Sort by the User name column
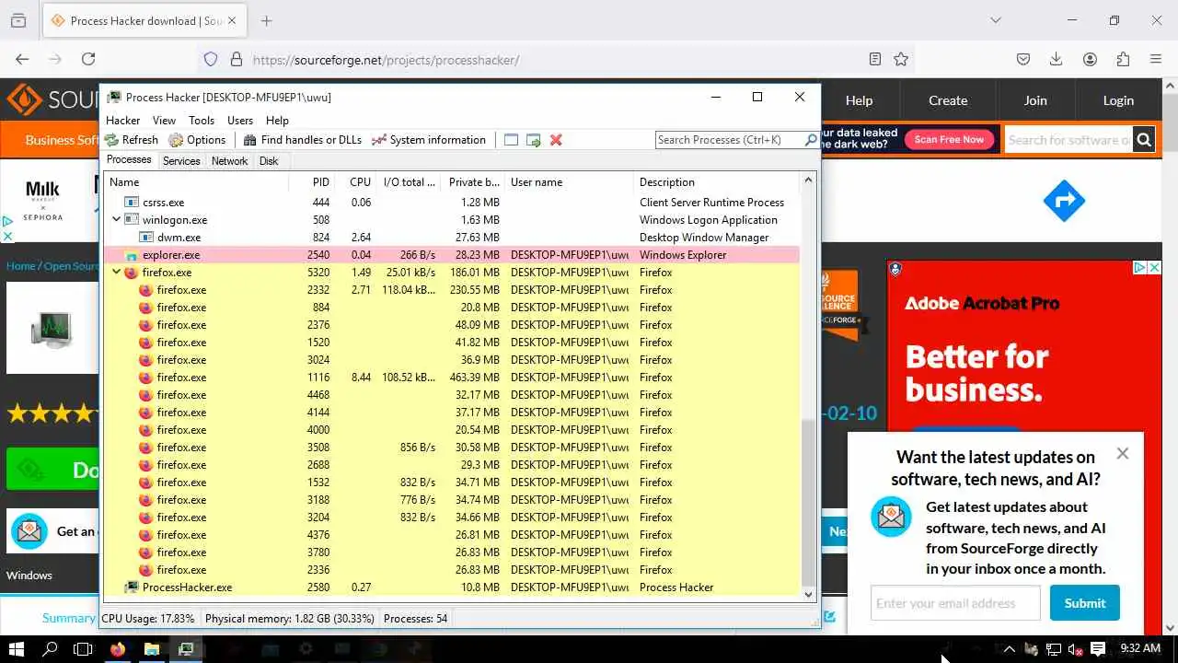Viewport: 1178px width, 663px height. coord(569,182)
